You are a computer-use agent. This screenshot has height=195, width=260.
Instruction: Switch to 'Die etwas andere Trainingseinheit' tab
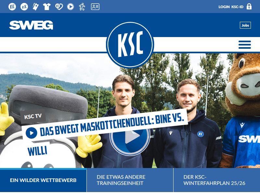point(130,180)
